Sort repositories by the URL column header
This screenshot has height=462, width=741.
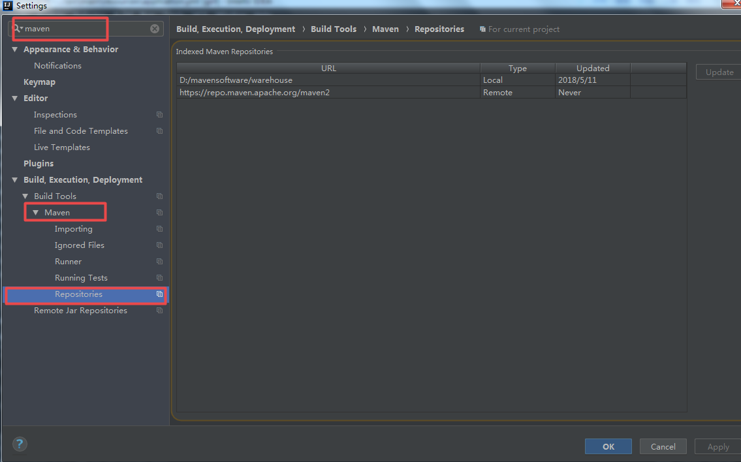click(328, 68)
